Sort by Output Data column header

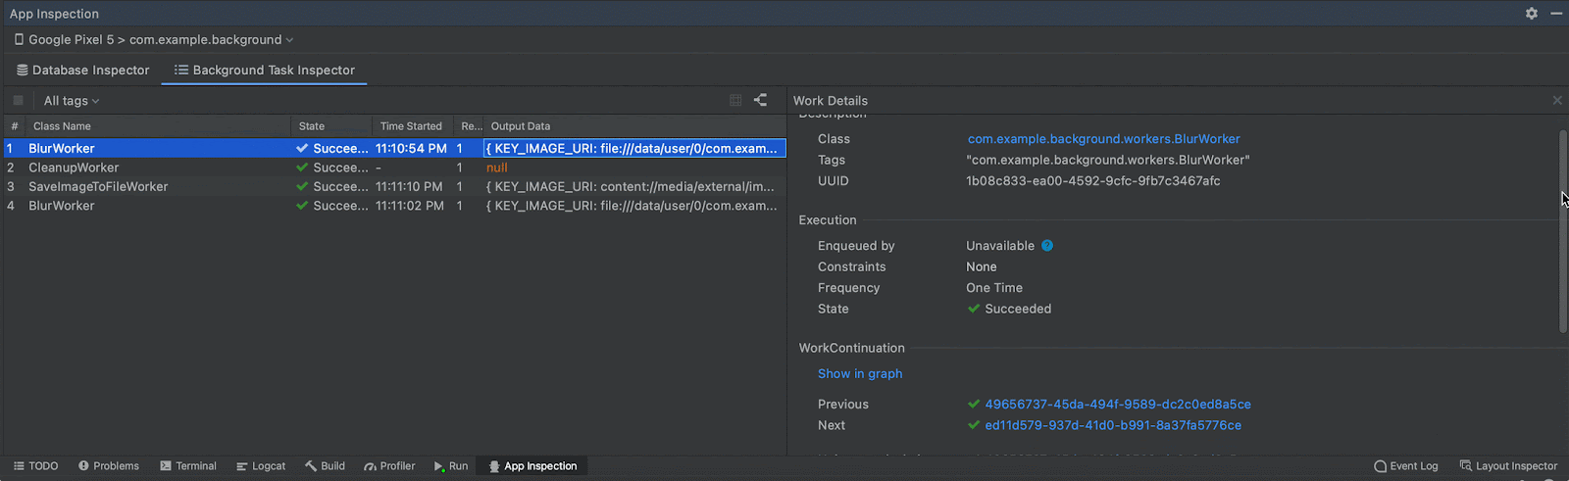634,126
